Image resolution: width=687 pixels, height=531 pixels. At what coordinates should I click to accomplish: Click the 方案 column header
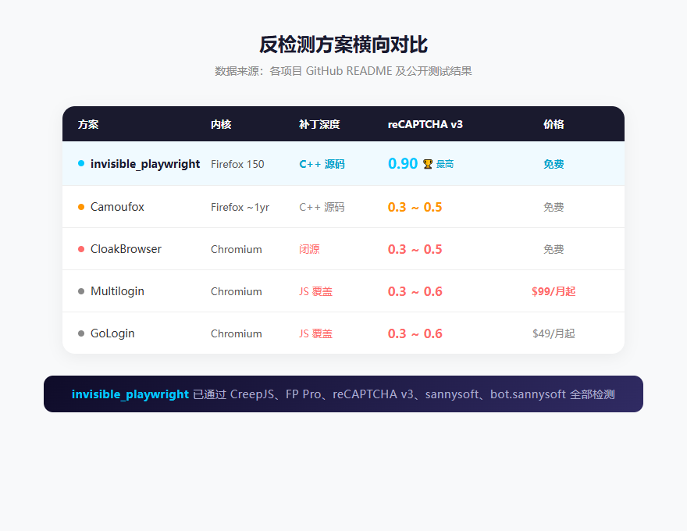point(88,124)
